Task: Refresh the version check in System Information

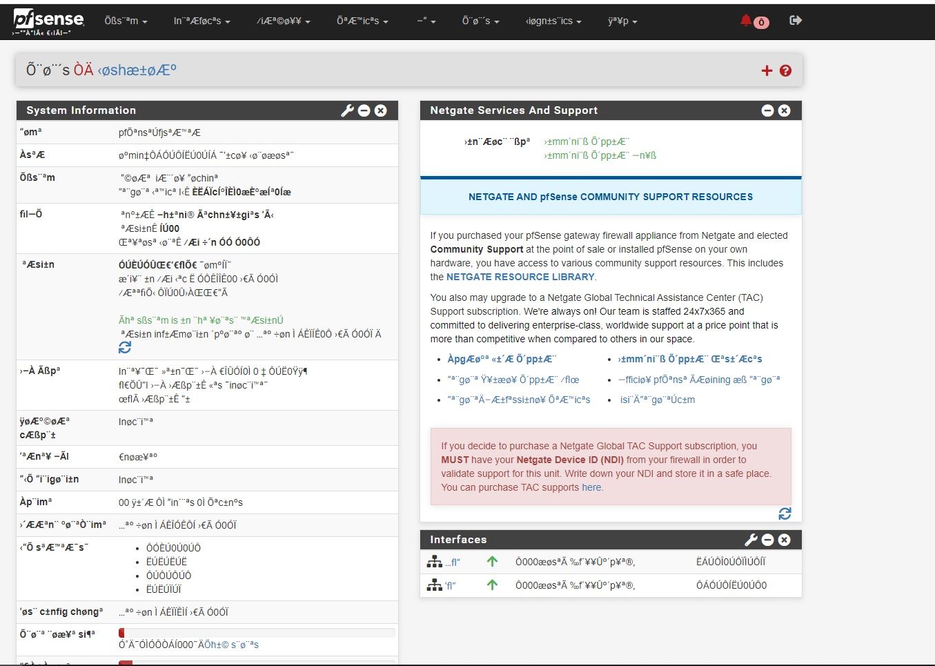Action: coord(125,347)
